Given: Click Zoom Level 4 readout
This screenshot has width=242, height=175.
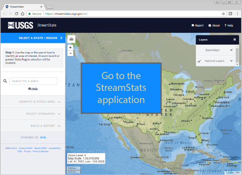Looking at the screenshot, I should [x=77, y=155].
